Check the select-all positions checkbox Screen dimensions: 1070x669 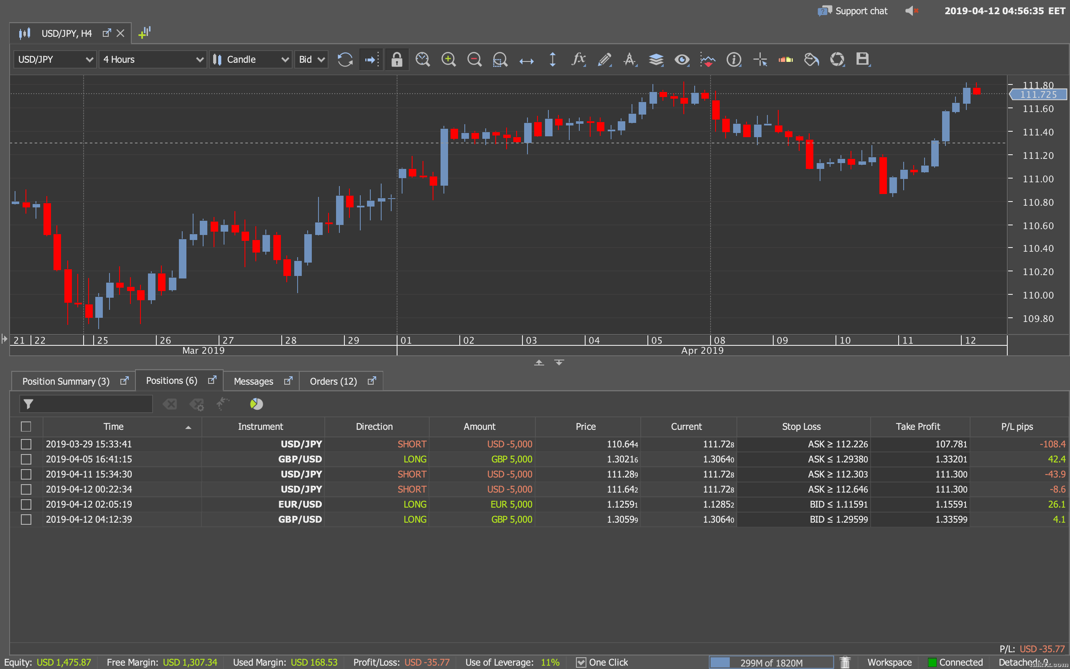tap(26, 426)
